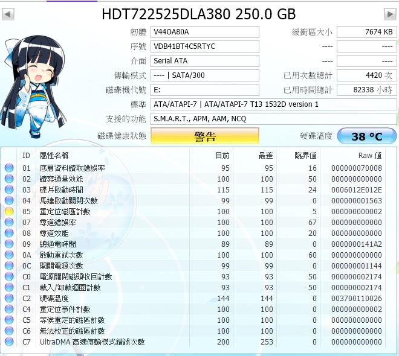Viewport: 399px width, 356px height.
Task: Select the 開關電源次數 attribute row
Action: tap(193, 265)
